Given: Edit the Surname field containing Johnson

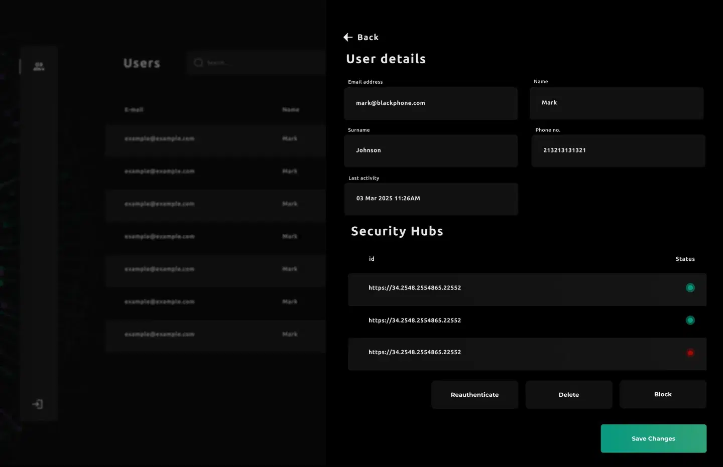Looking at the screenshot, I should click(x=431, y=150).
